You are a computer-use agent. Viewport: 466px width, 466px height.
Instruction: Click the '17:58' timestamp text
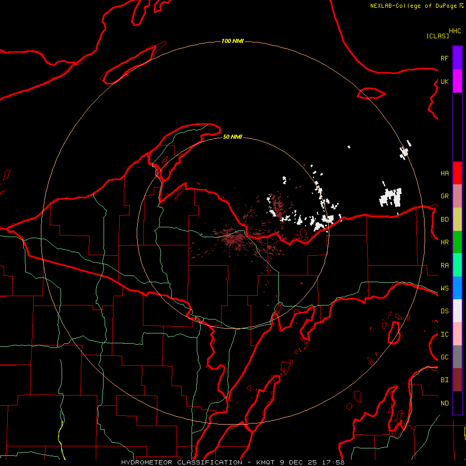click(x=333, y=462)
